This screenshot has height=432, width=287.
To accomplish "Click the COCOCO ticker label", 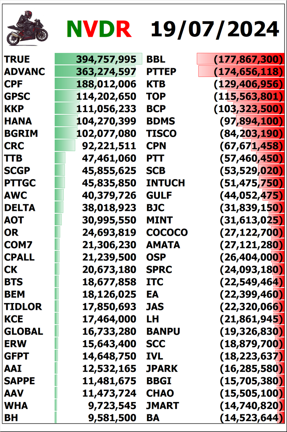I will click(167, 232).
